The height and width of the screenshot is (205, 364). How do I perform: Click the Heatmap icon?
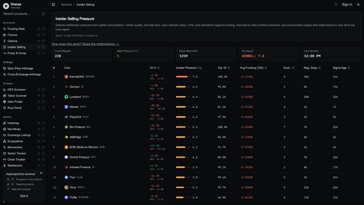tap(5, 123)
